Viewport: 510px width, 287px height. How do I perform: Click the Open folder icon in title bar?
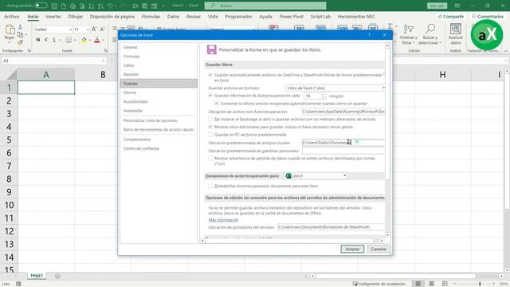(x=135, y=6)
